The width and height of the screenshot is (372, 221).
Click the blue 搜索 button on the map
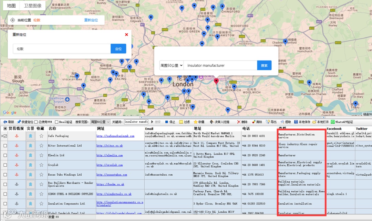click(x=264, y=65)
